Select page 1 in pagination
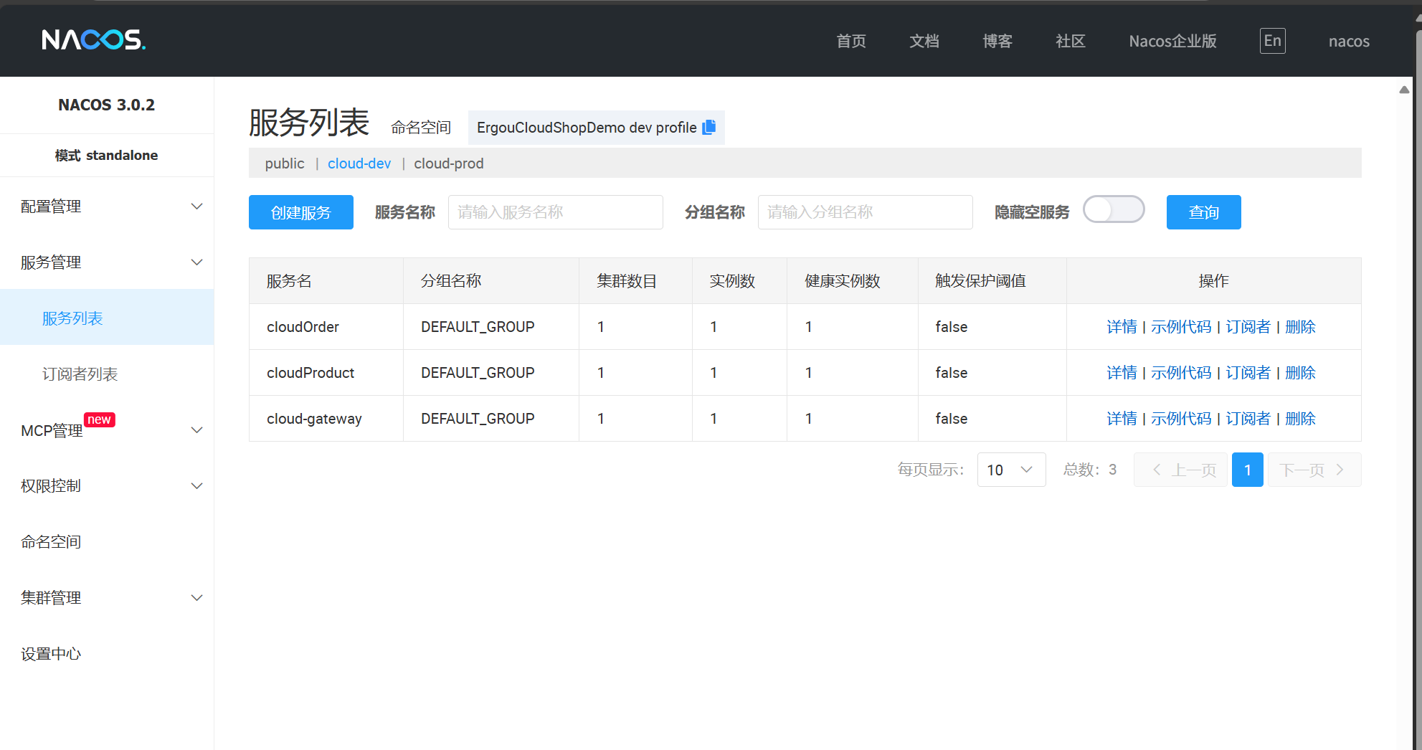Image resolution: width=1422 pixels, height=750 pixels. click(1248, 470)
